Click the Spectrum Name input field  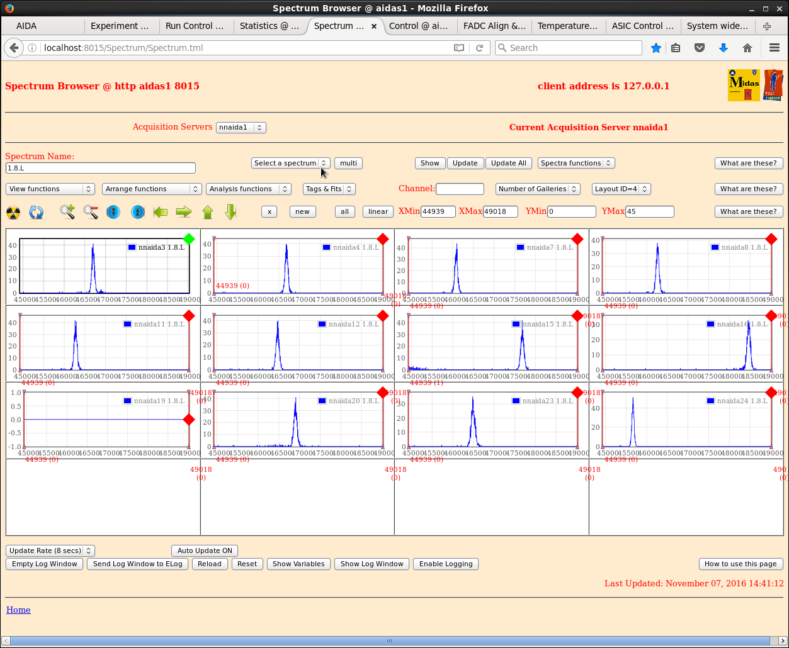(101, 168)
